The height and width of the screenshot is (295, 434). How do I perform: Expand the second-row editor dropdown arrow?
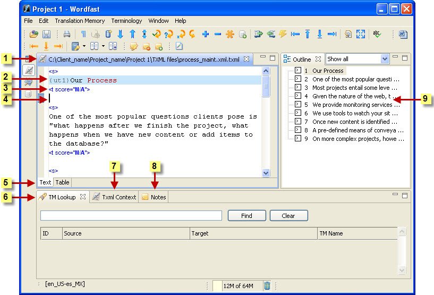84,46
